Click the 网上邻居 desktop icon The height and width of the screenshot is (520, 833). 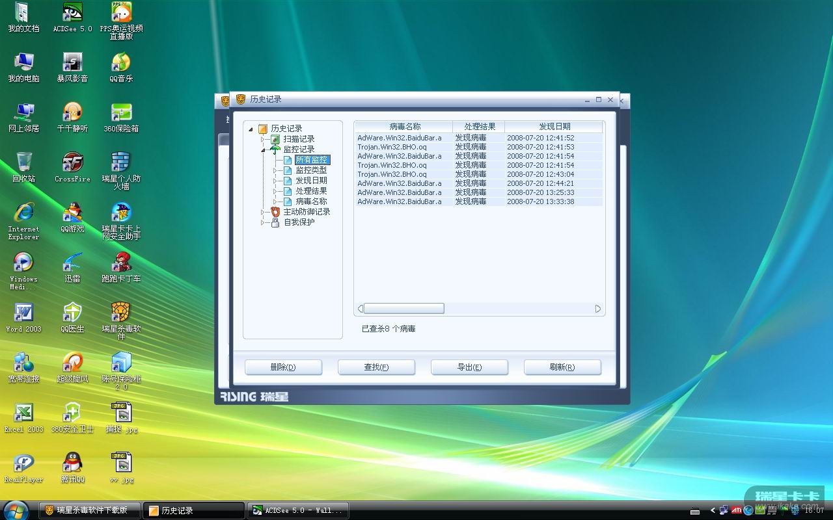[23, 118]
